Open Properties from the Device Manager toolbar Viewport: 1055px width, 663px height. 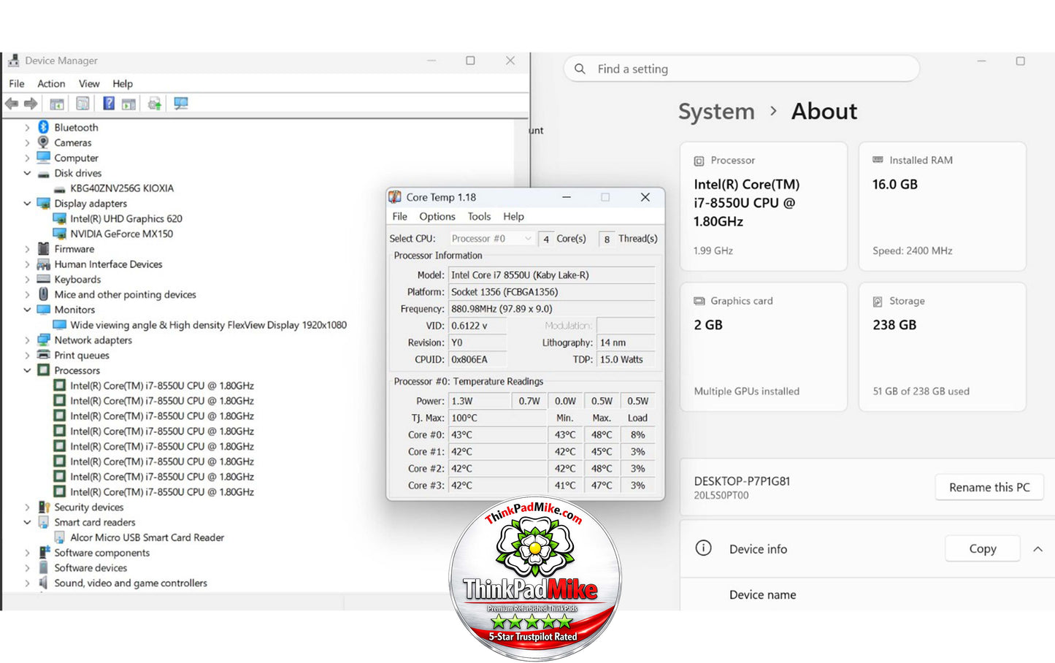(83, 104)
